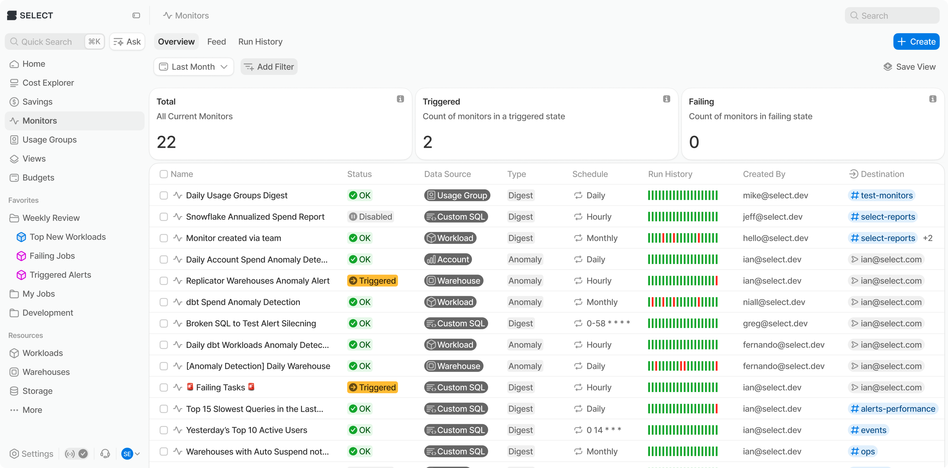Check the Daily Usage Groups Digest row
948x468 pixels.
pos(164,195)
